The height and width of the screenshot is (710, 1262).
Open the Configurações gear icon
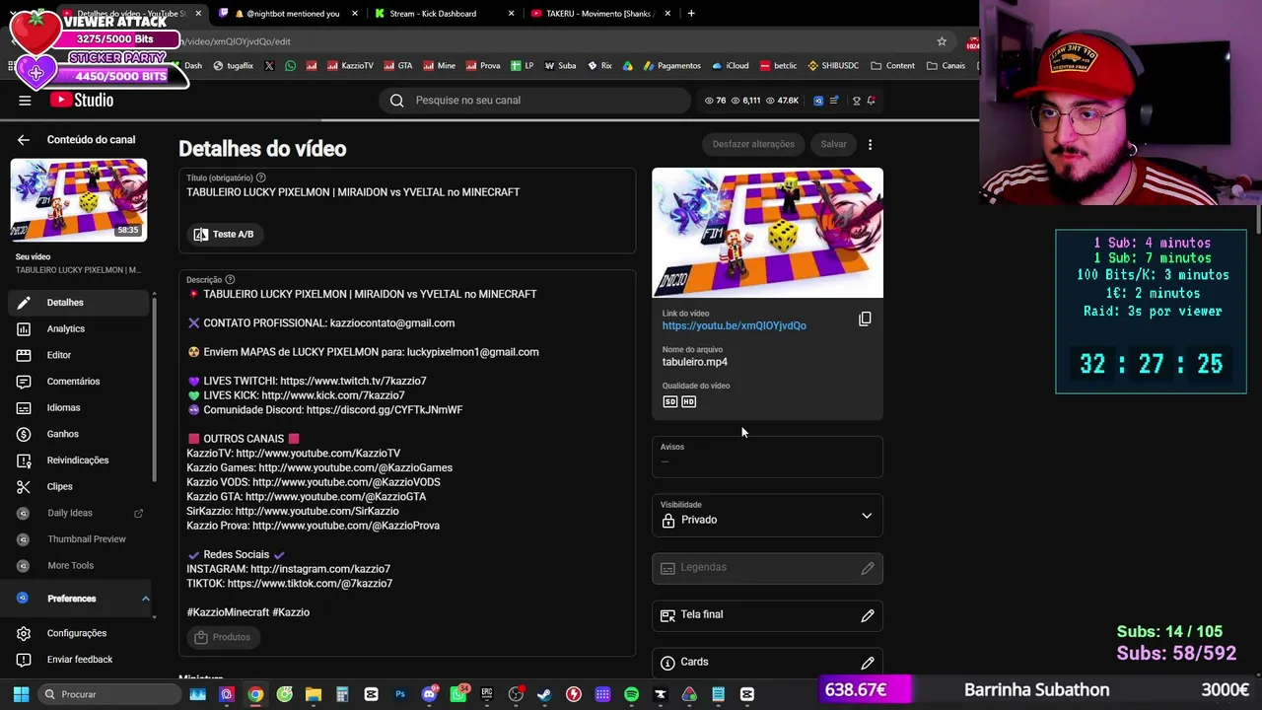click(24, 633)
